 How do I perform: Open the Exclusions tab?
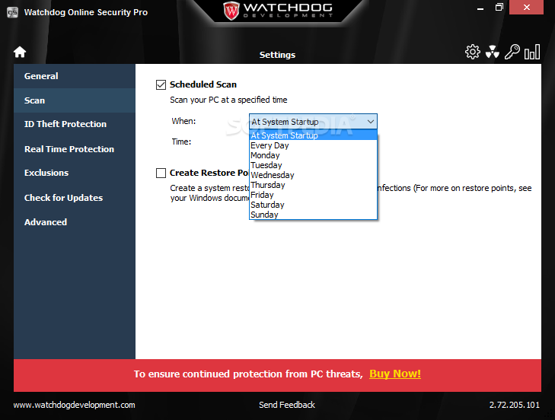coord(75,173)
